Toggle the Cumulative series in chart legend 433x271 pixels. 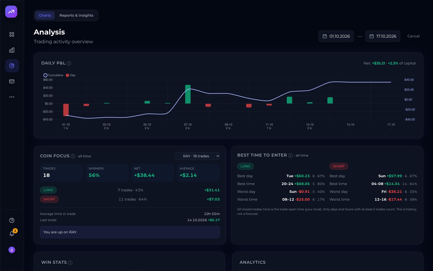pos(53,75)
